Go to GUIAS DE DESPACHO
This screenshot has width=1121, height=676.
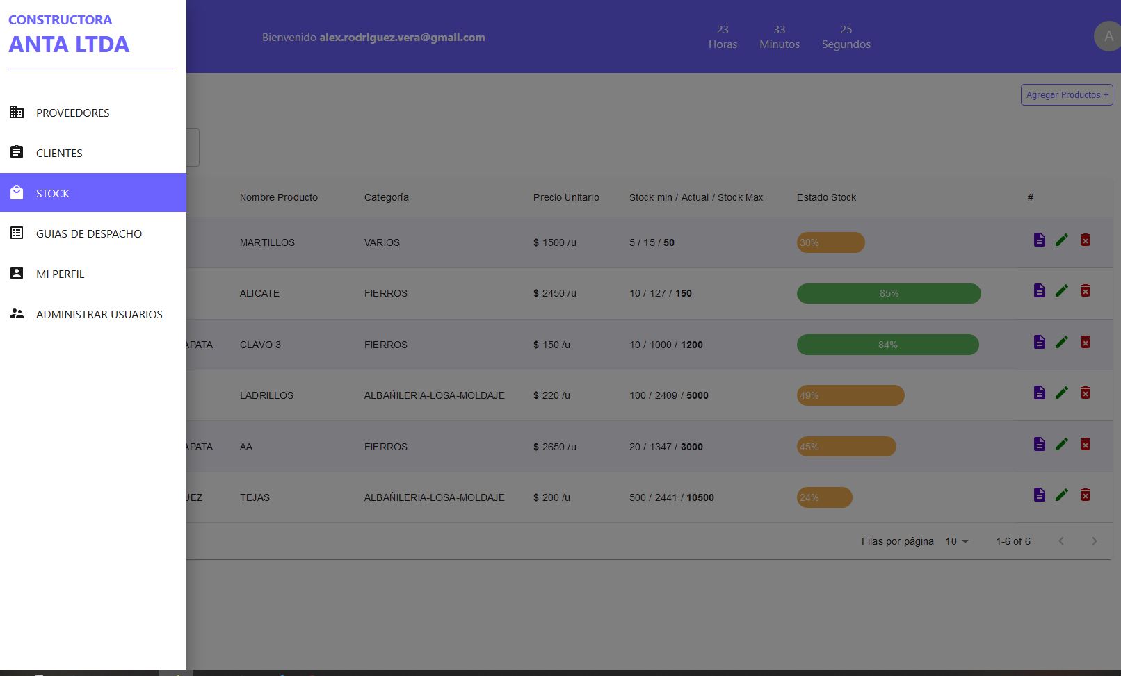pos(93,233)
